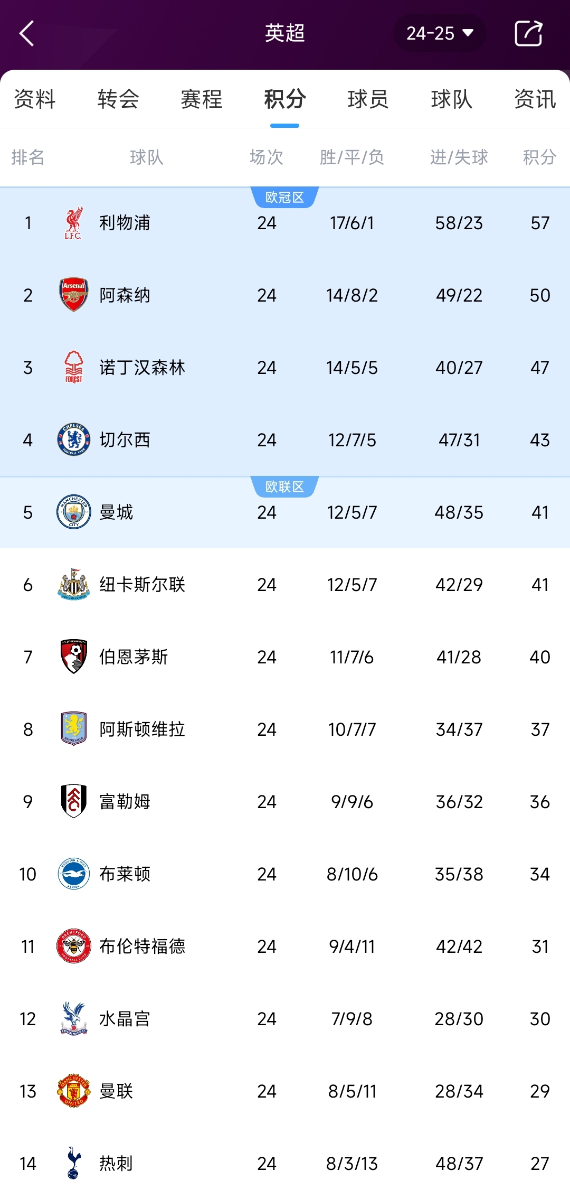Tap the Liverpool club crest
This screenshot has height=1199, width=570.
(x=73, y=223)
